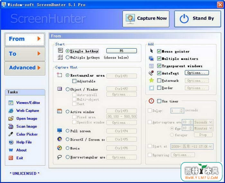
Task: Click the Fixed area coordinates field
Action: point(122,116)
